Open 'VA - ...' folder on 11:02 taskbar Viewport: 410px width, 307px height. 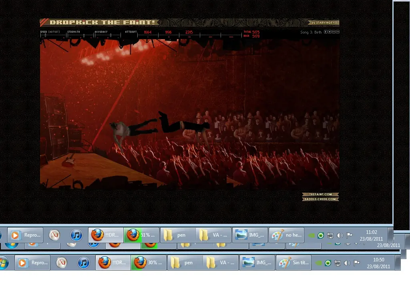(x=214, y=235)
